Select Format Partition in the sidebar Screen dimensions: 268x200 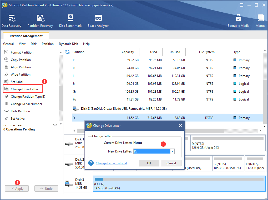click(x=22, y=52)
